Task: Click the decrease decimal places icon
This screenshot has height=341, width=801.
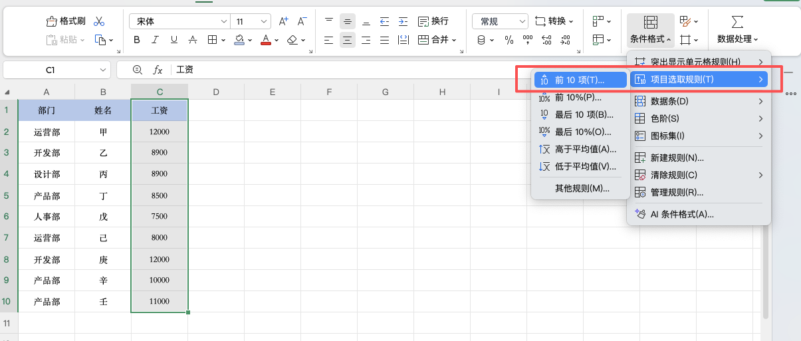Action: point(566,40)
